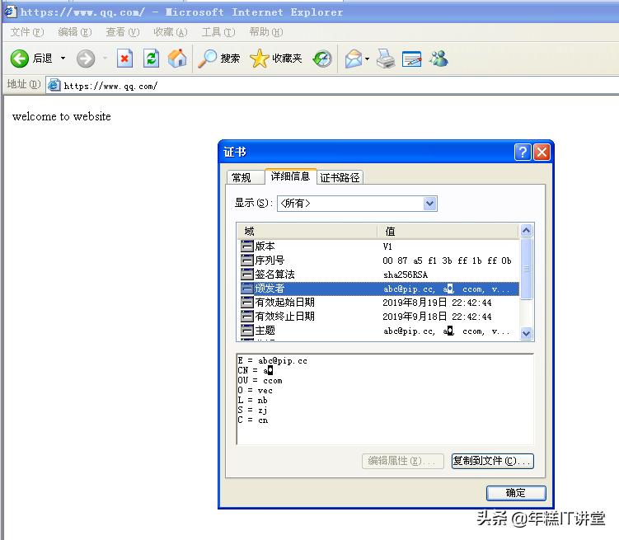Screen dimensions: 619x540
Task: Open the Messenger people icon
Action: coord(439,59)
